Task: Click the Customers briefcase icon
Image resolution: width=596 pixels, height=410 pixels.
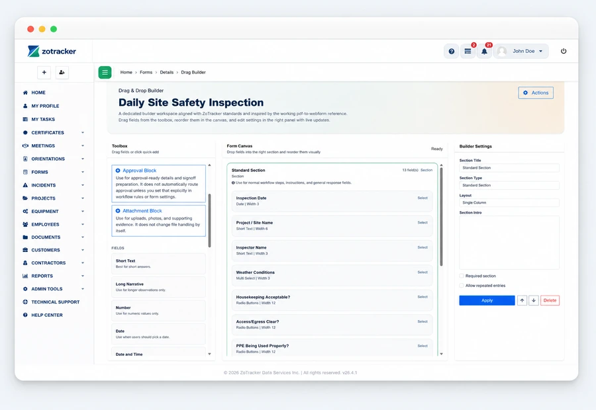Action: point(25,250)
